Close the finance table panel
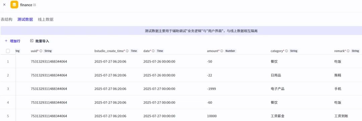The height and width of the screenshot is (121, 362). point(4,5)
